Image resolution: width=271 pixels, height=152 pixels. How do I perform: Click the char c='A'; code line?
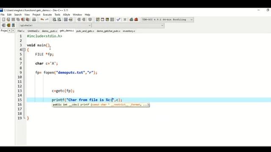tap(47, 63)
